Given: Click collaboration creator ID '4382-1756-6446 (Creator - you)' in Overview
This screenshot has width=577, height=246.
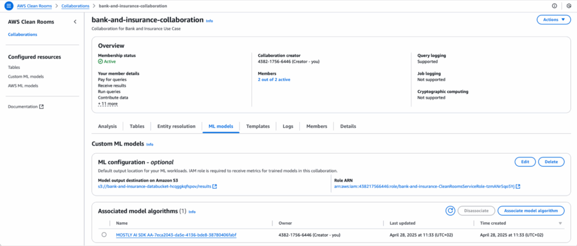Looking at the screenshot, I should click(288, 62).
